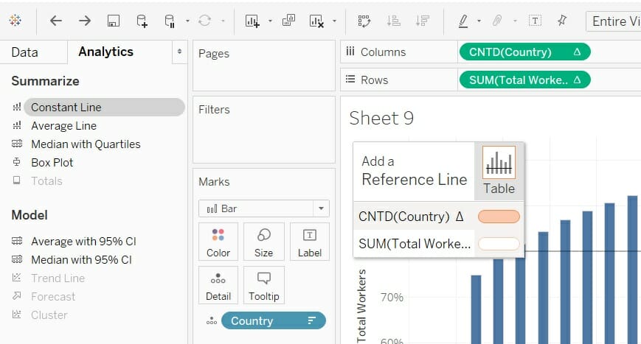The image size is (641, 344).
Task: Open the pause auto updates dropdown arrow
Action: click(x=187, y=21)
